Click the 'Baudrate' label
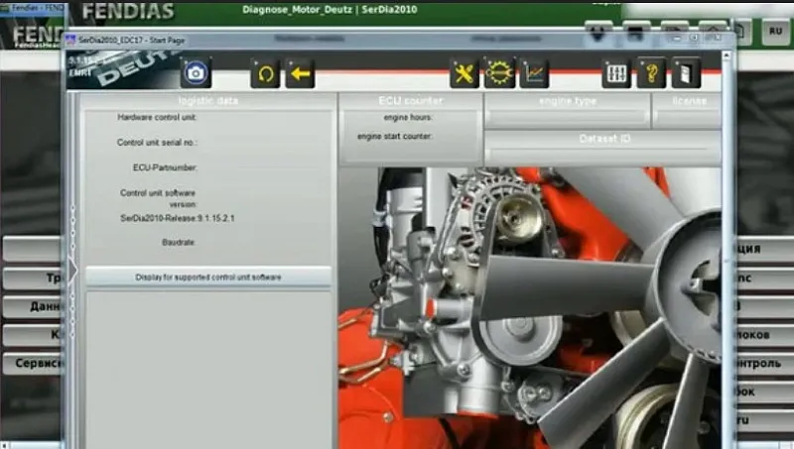This screenshot has height=449, width=794. point(179,242)
